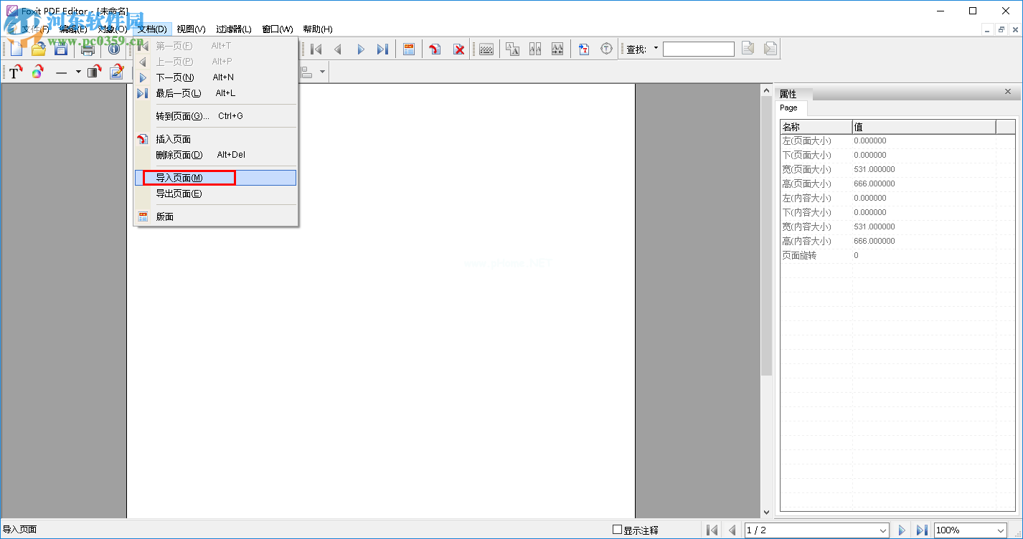Save the document using the floppy disk icon
The height and width of the screenshot is (539, 1023).
pyautogui.click(x=61, y=49)
